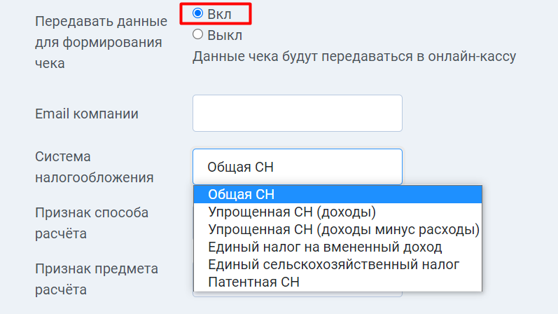This screenshot has height=314, width=558.
Task: Collapse the Система налогообложения select box
Action: pyautogui.click(x=298, y=166)
